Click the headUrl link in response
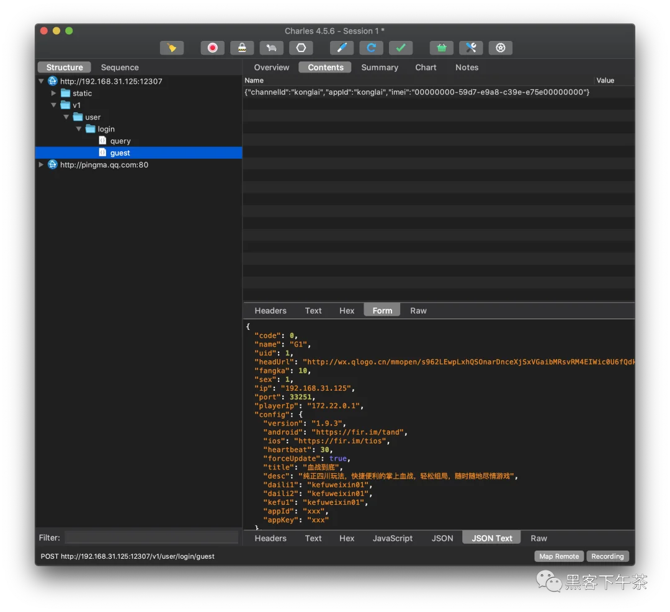Image resolution: width=670 pixels, height=612 pixels. pyautogui.click(x=469, y=362)
